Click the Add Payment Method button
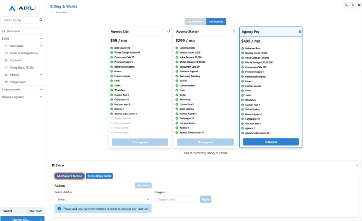 tap(69, 176)
